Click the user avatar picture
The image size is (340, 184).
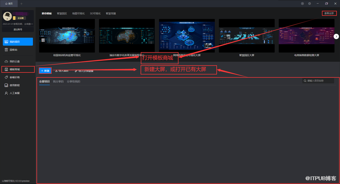pyautogui.click(x=7, y=16)
